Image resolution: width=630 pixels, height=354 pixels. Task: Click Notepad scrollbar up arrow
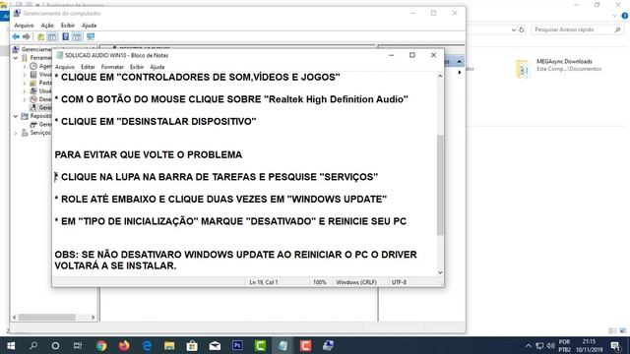click(x=440, y=77)
